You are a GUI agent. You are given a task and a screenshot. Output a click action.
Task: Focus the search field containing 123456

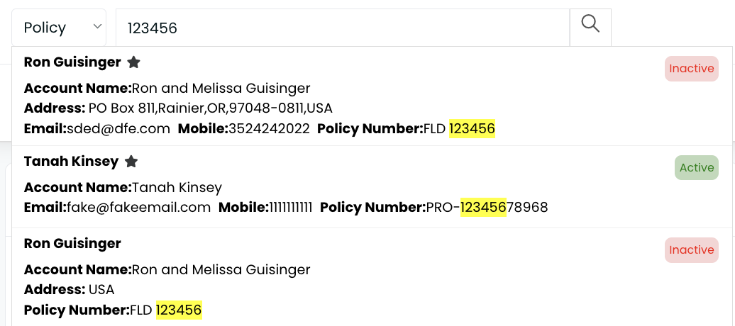click(x=343, y=28)
